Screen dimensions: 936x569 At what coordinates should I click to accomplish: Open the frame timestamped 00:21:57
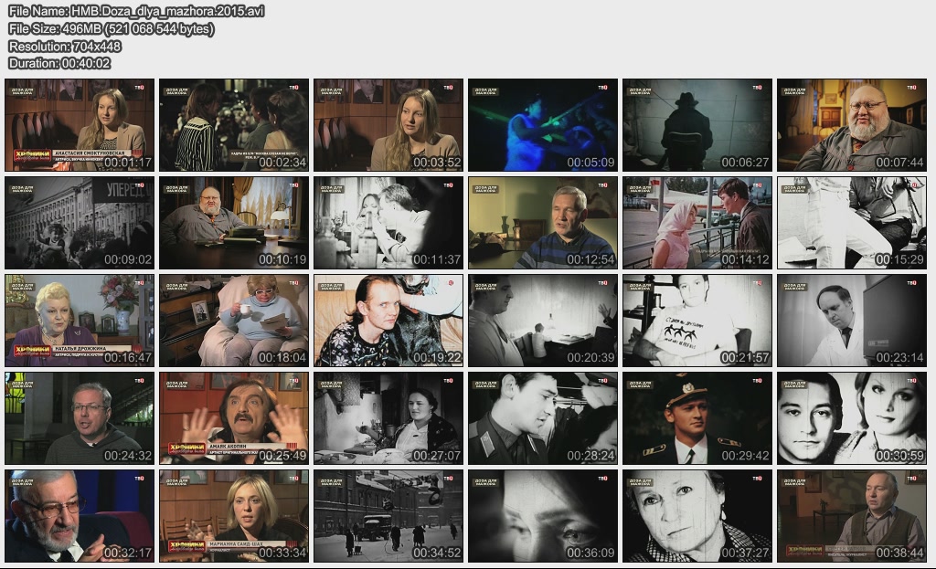click(x=697, y=321)
